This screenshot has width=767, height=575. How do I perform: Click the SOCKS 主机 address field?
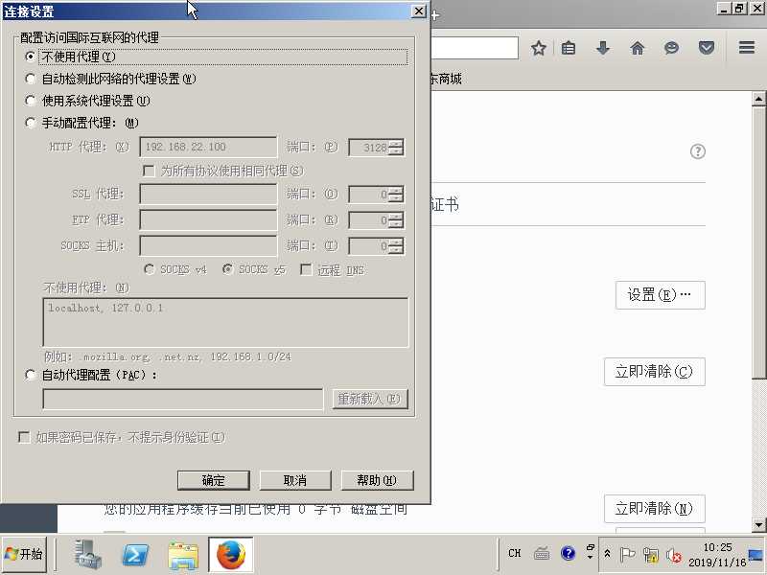[208, 246]
